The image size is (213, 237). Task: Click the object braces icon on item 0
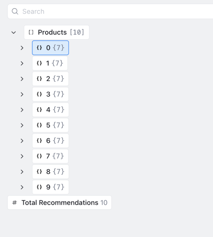point(39,48)
